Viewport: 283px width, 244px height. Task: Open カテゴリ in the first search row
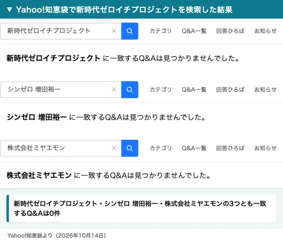click(x=160, y=31)
